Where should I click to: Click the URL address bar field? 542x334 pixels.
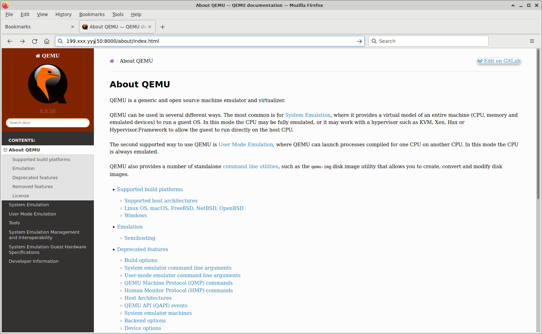click(x=209, y=41)
